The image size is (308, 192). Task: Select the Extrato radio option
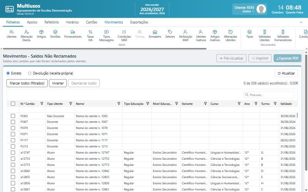pos(8,73)
